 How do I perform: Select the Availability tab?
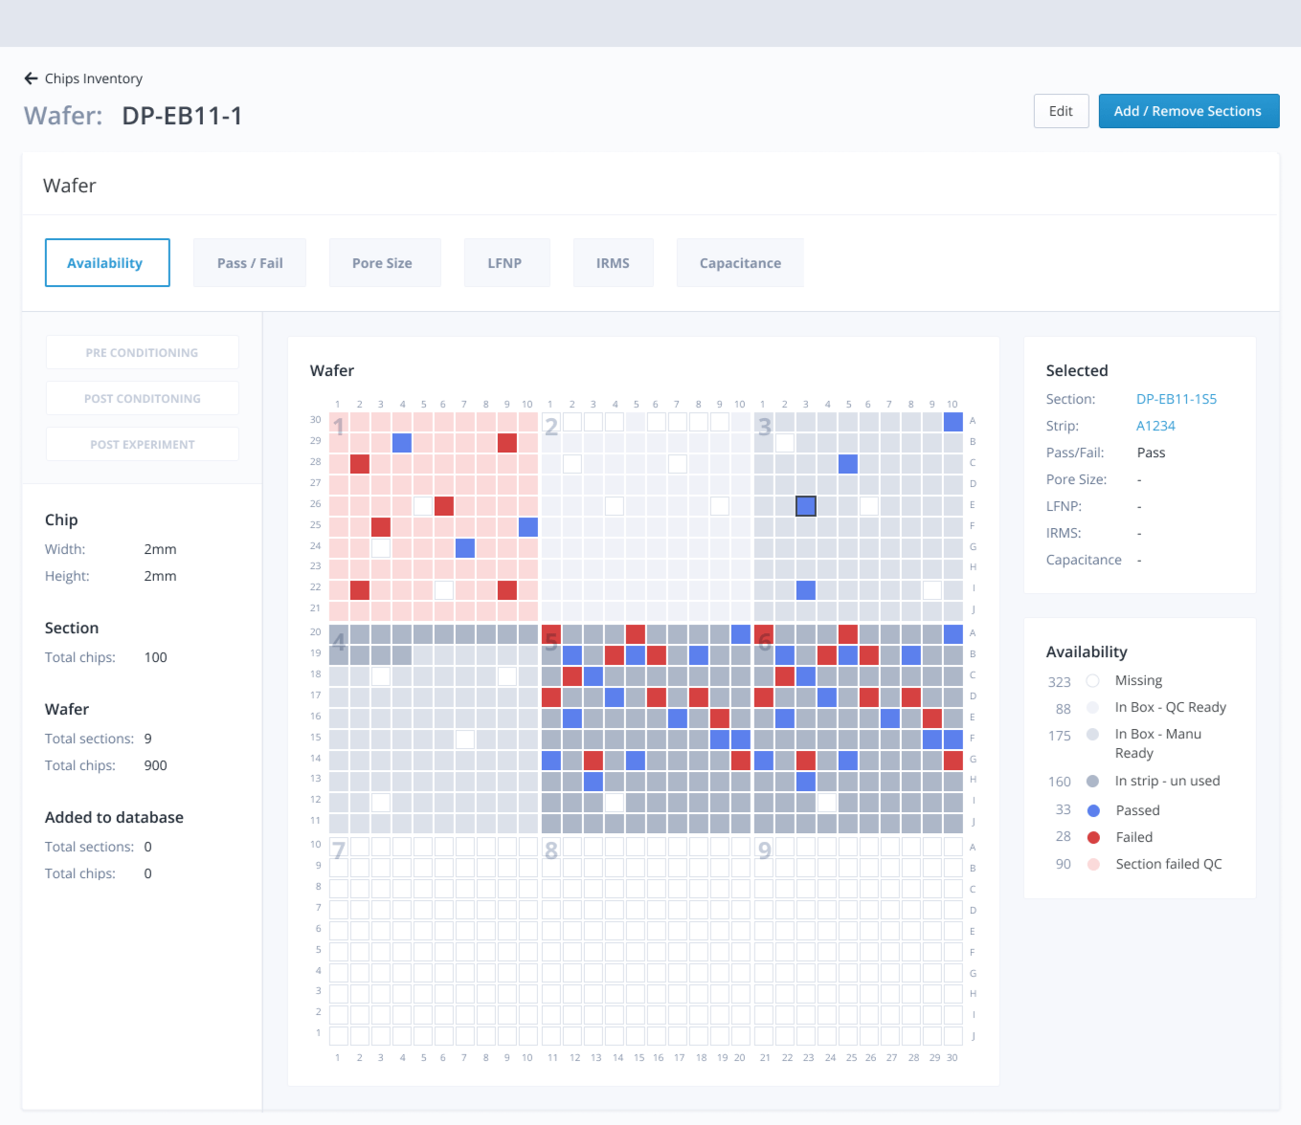click(x=107, y=263)
